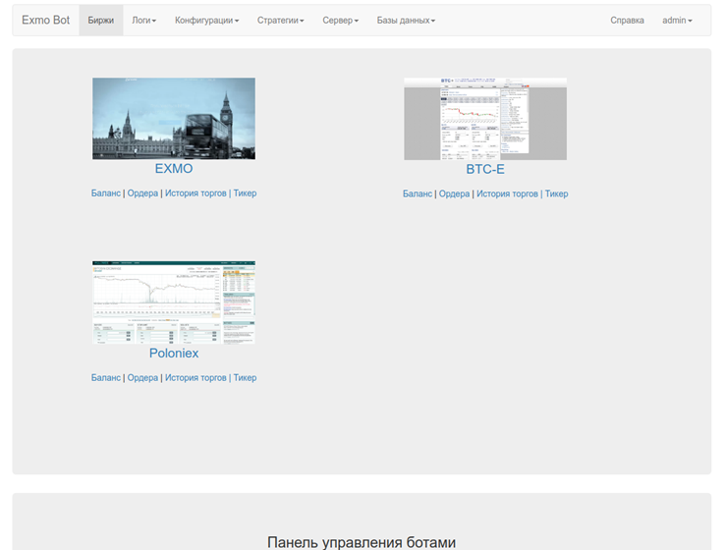Open История торгов under BTC-E
The image size is (725, 550).
(507, 193)
